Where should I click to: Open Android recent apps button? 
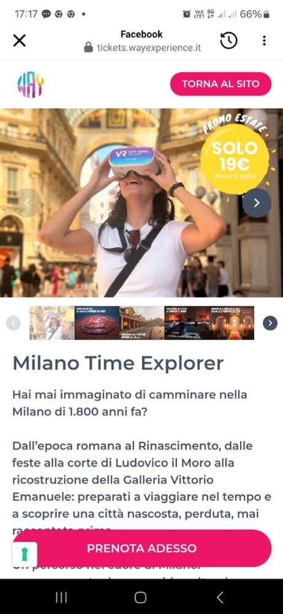pyautogui.click(x=61, y=597)
